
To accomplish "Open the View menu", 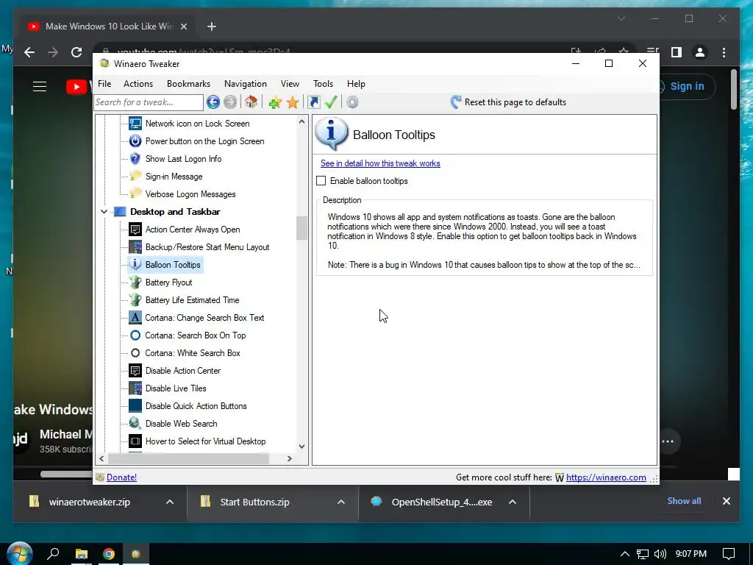I will pyautogui.click(x=290, y=84).
